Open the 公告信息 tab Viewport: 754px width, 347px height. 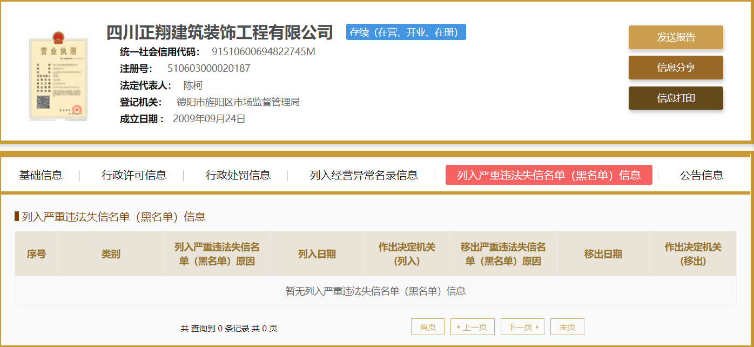click(701, 175)
